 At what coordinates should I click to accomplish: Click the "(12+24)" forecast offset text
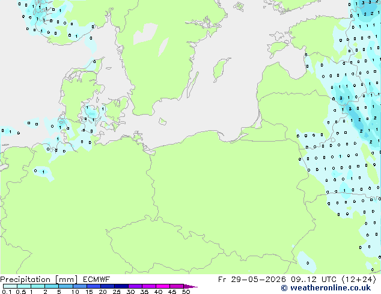[359, 280]
